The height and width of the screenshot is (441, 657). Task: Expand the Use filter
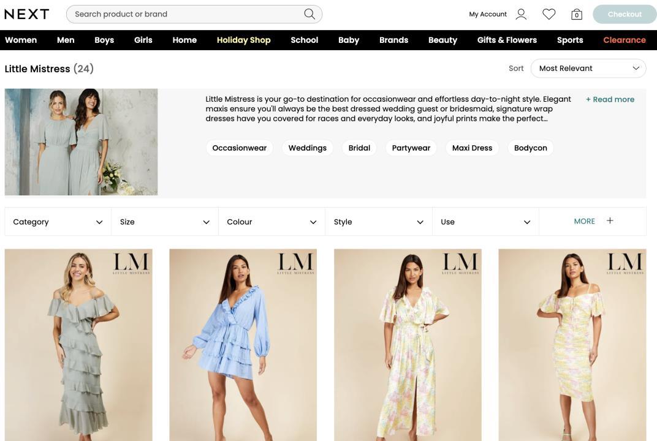(485, 222)
